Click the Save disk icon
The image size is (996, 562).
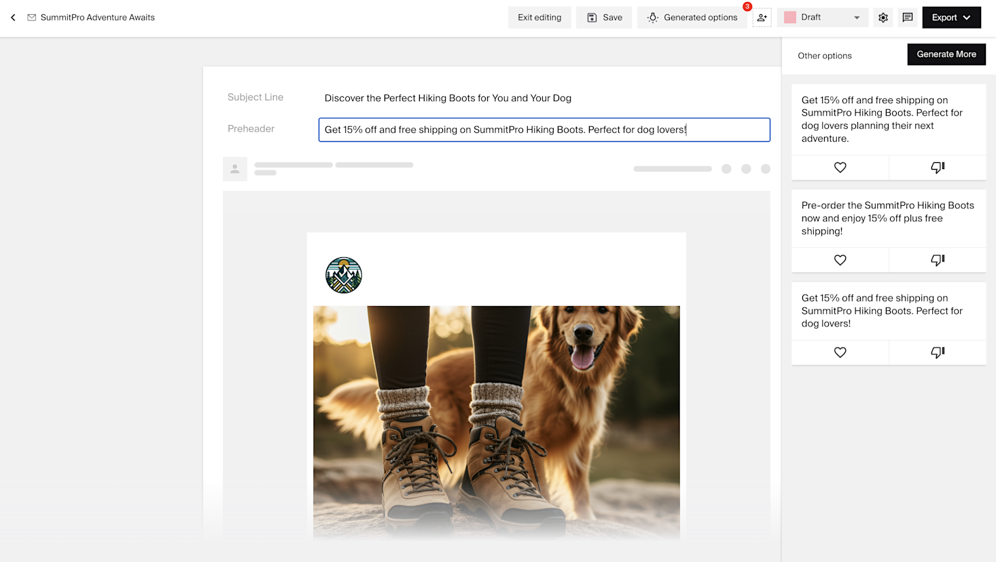pos(592,18)
